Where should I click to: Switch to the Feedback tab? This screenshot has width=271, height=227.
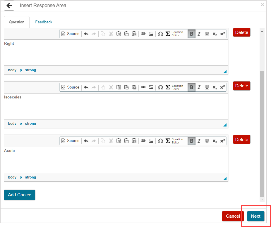pos(44,22)
